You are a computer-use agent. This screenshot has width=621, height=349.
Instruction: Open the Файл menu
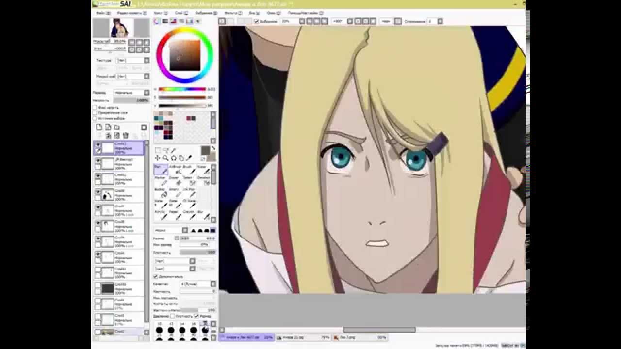pos(102,13)
